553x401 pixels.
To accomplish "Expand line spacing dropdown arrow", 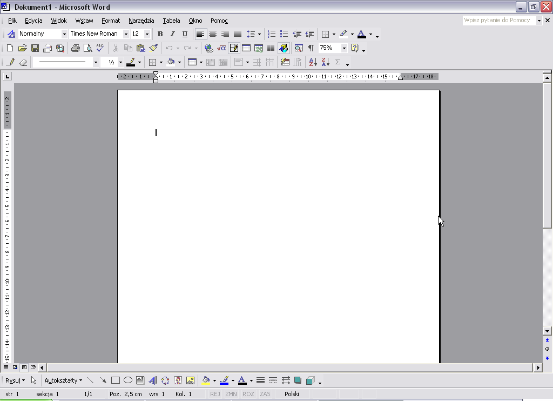I will click(260, 34).
